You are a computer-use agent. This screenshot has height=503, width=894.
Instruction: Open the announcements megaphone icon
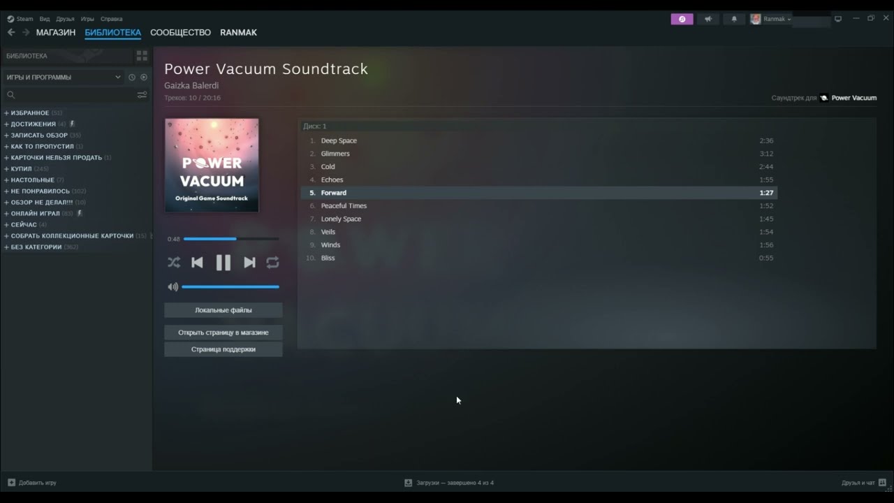708,19
